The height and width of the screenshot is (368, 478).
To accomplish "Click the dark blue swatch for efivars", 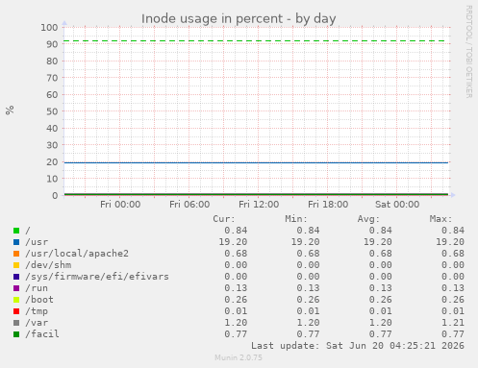I will 16,277.
